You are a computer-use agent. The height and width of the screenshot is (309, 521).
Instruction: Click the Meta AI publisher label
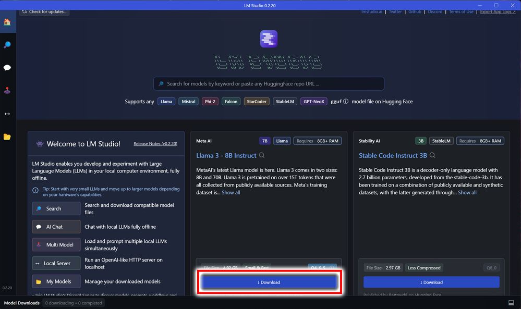click(x=204, y=141)
